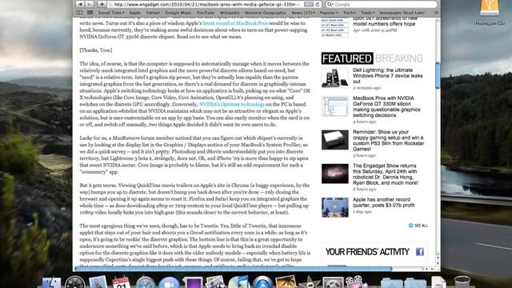Image resolution: width=512 pixels, height=288 pixels.
Task: Click the plus add-bookmark button
Action: click(102, 4)
